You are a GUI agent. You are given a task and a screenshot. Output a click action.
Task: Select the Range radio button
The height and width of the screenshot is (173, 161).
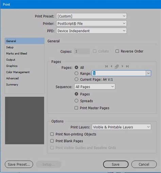tap(76, 73)
